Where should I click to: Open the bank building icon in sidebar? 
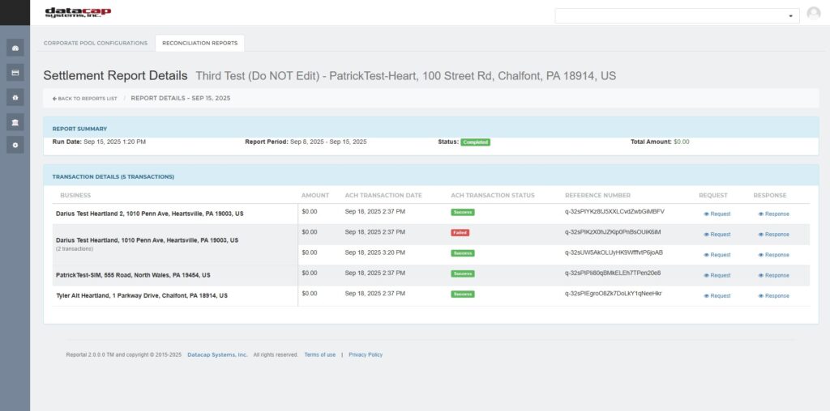coord(15,121)
